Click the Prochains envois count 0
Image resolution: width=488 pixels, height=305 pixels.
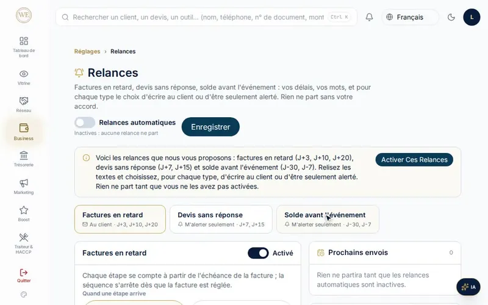pos(451,253)
